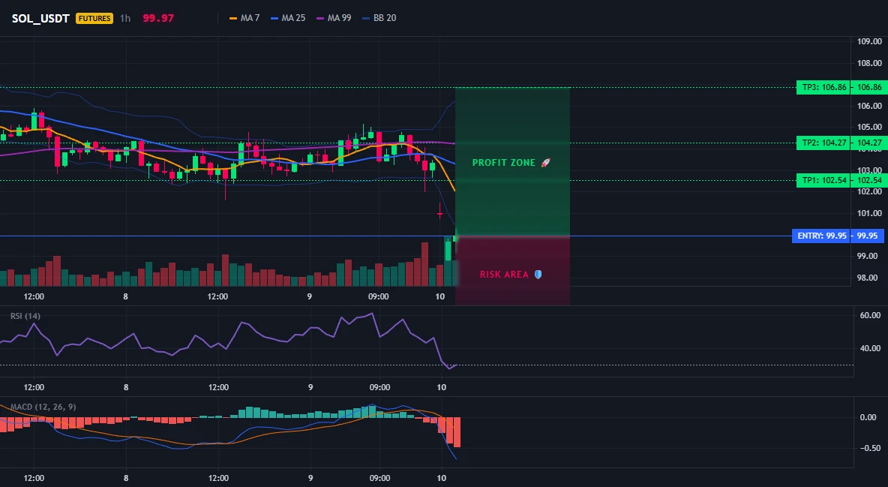Toggle the BB 20 legend entry
The height and width of the screenshot is (487, 888).
coord(379,18)
